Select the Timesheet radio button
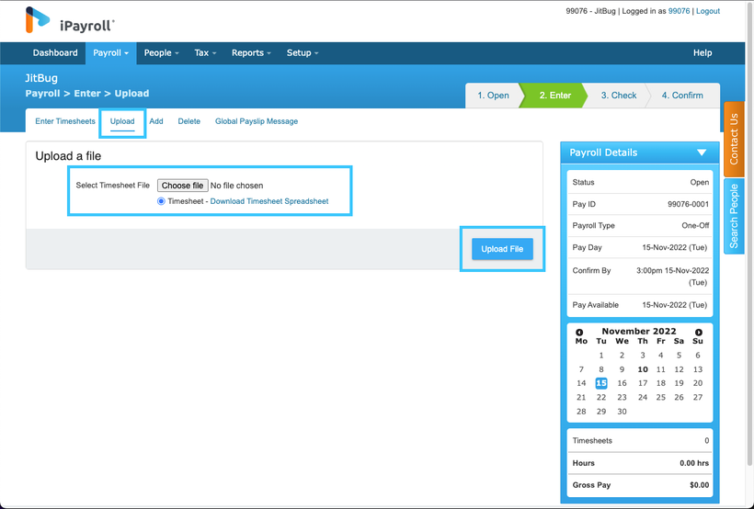This screenshot has height=509, width=754. 161,201
